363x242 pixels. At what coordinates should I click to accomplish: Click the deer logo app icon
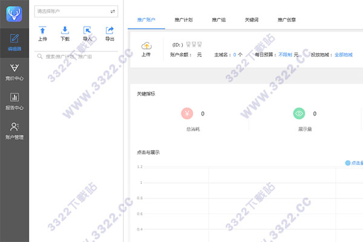coord(14,14)
